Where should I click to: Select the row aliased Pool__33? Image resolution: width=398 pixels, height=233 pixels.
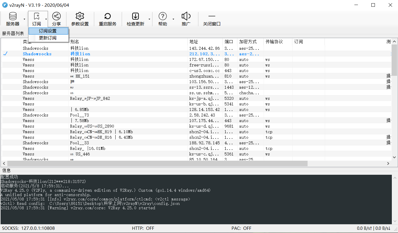click(196, 143)
